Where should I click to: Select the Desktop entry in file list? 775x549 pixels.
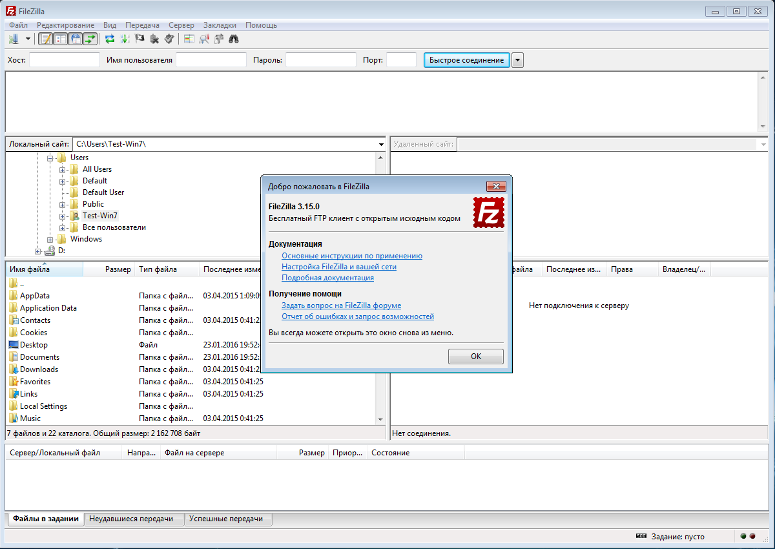(x=34, y=345)
